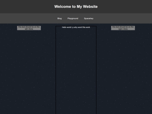The height and width of the screenshot is (114, 152).
Task: Open the Blog link in navigation
Action: click(x=59, y=18)
